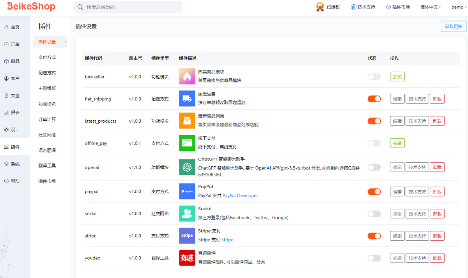Viewport: 468px width, 278px height.
Task: Select 主题模板 in plugin submenu
Action: [47, 88]
